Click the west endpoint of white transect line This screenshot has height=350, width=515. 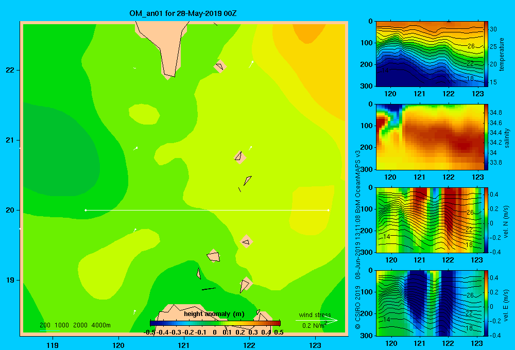point(85,210)
